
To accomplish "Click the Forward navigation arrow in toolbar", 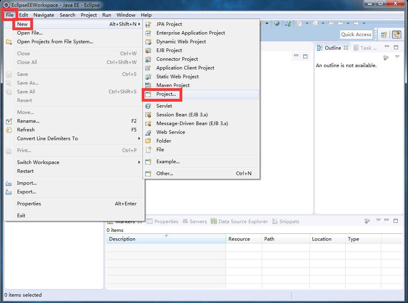I will tap(356, 23).
